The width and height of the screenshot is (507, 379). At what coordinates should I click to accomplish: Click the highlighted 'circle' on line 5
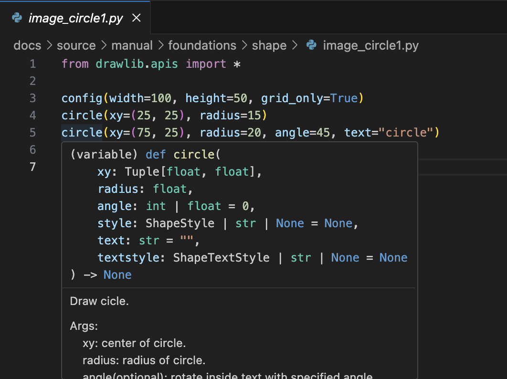[82, 133]
